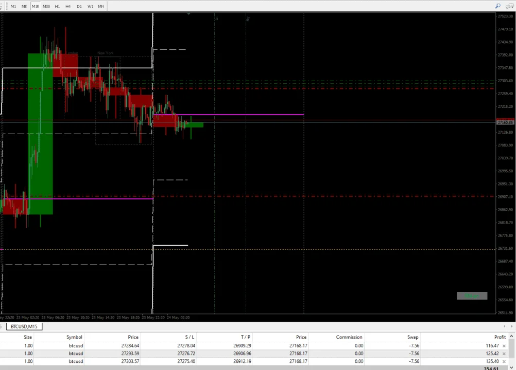Sort by the T / P column header

click(246, 337)
